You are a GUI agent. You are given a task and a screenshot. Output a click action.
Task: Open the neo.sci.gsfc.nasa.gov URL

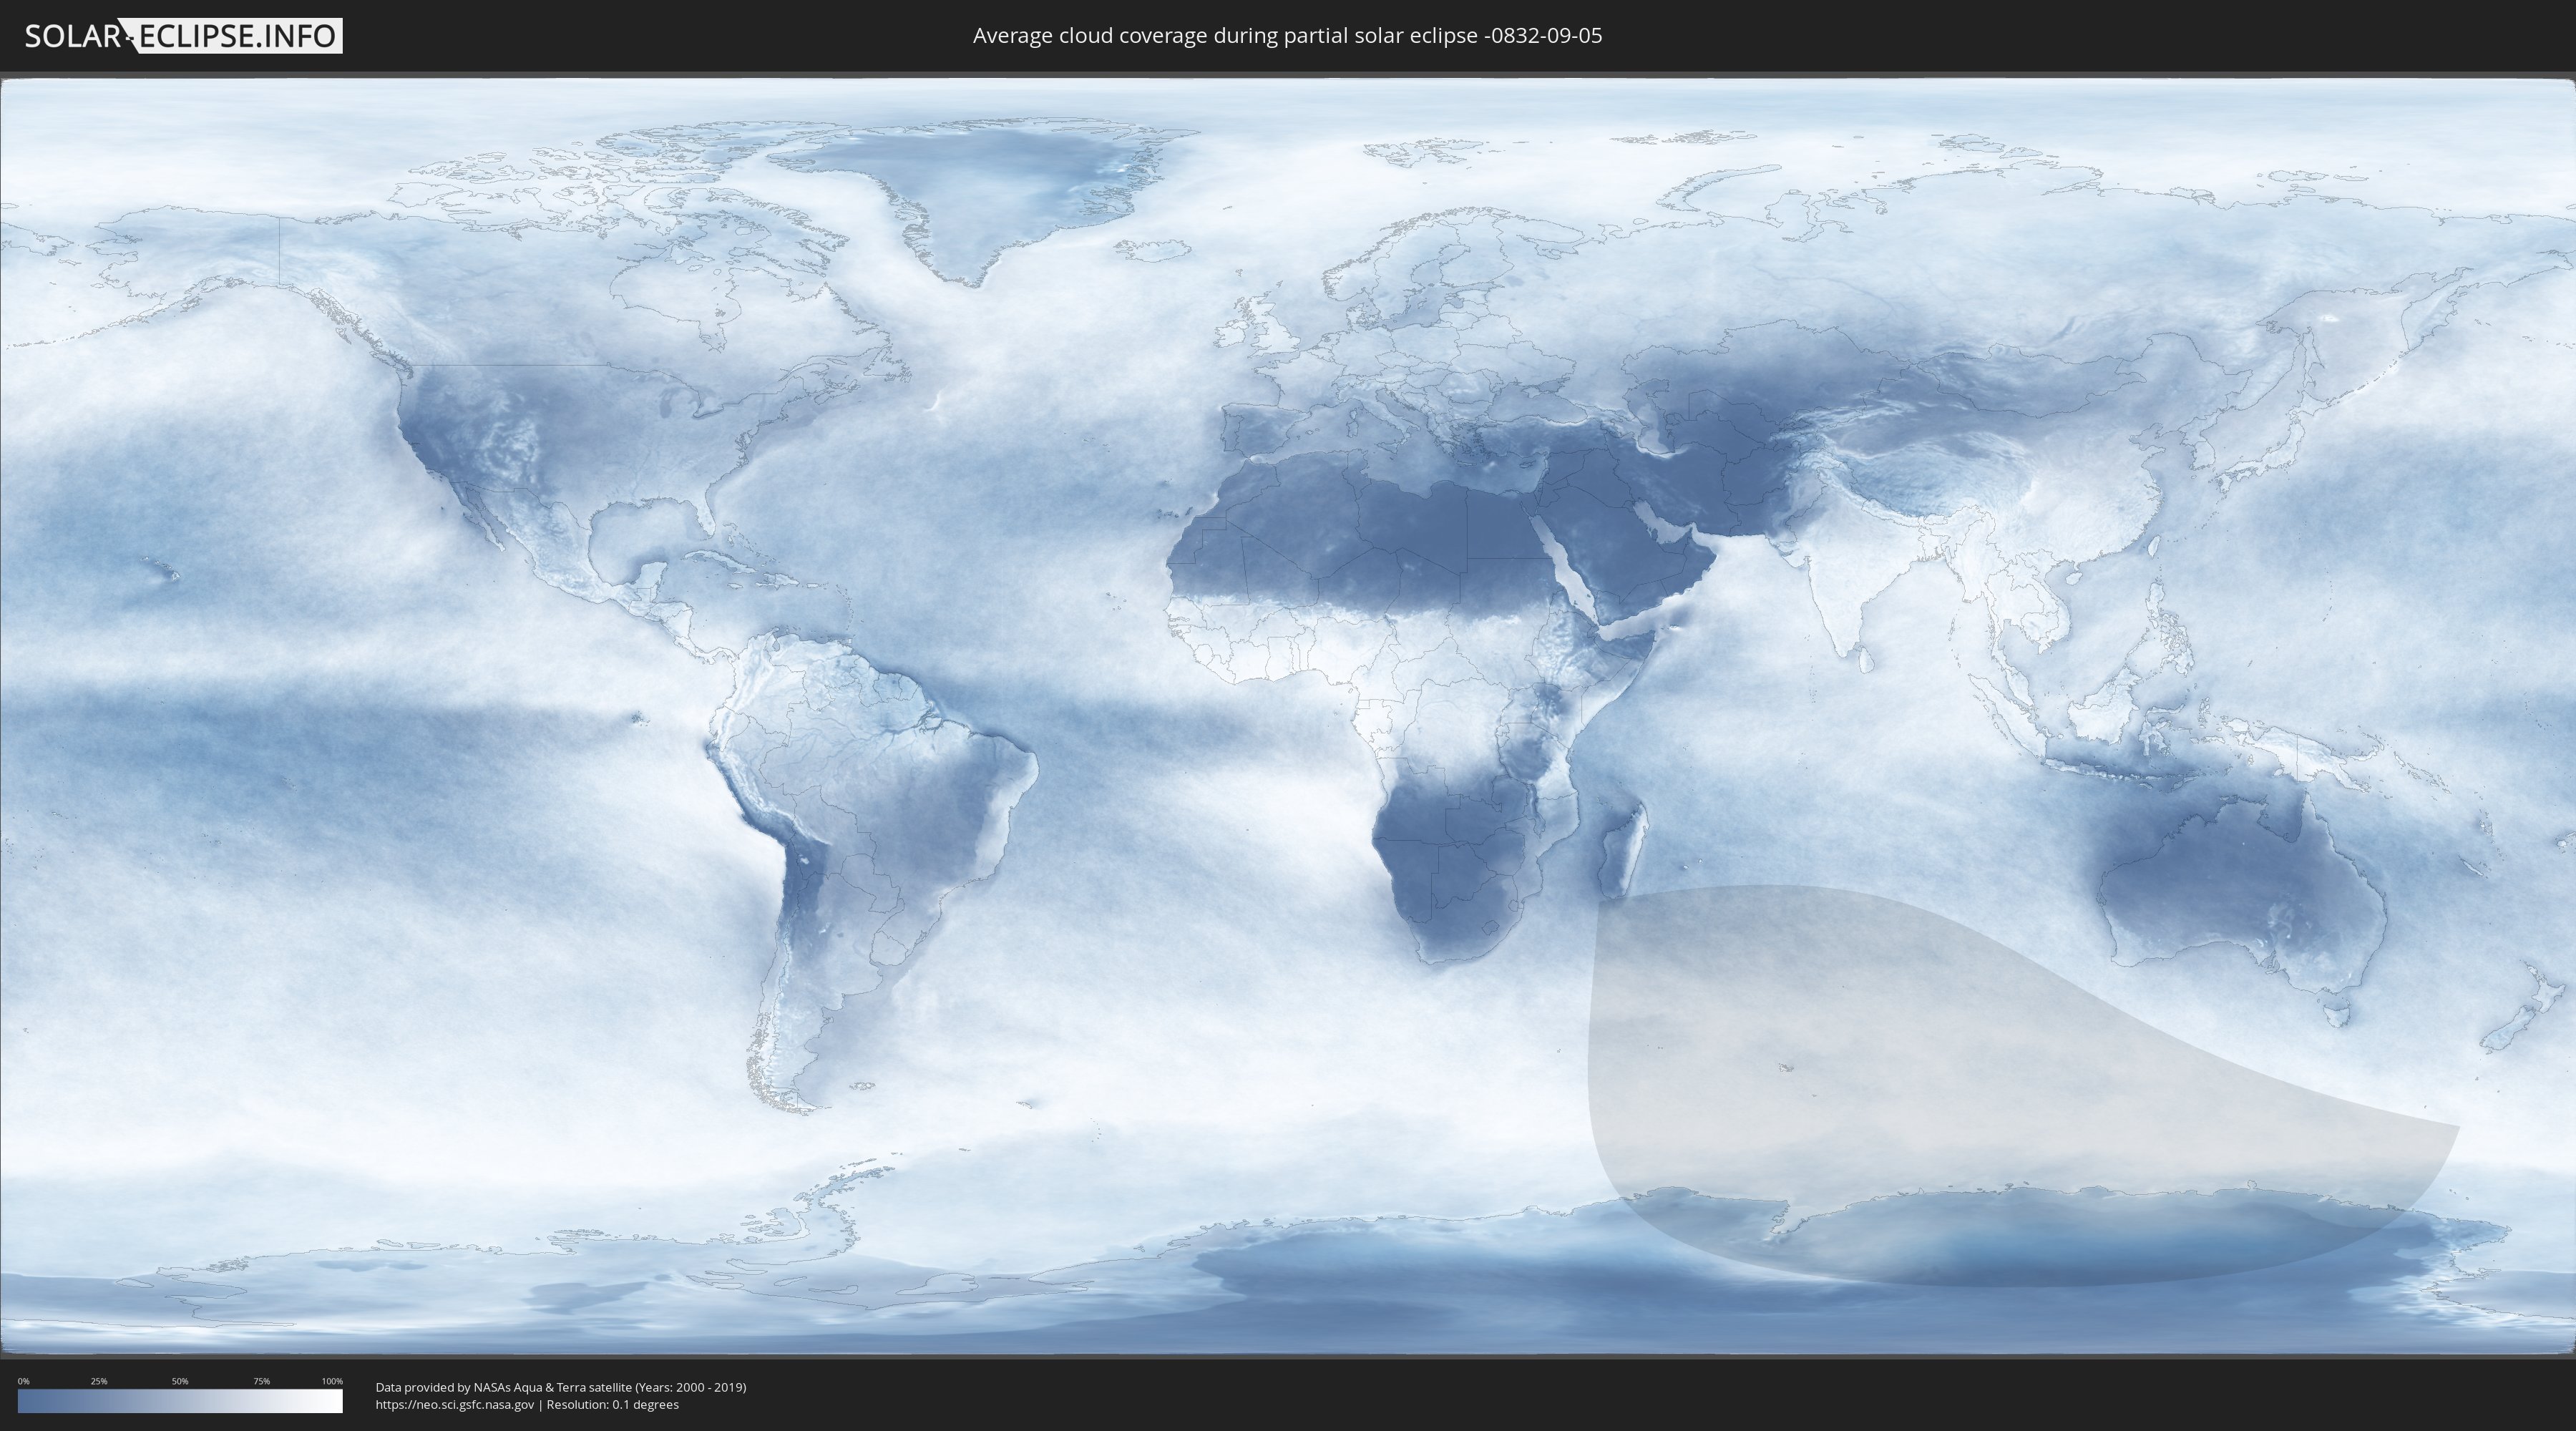(454, 1405)
